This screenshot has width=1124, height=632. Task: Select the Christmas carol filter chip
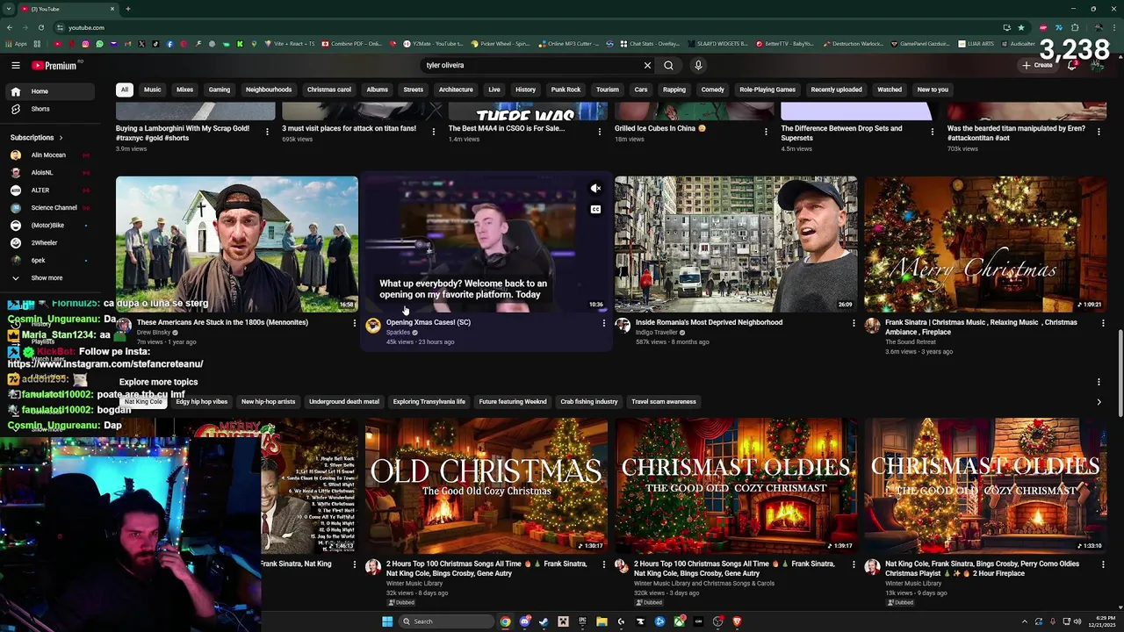click(329, 90)
